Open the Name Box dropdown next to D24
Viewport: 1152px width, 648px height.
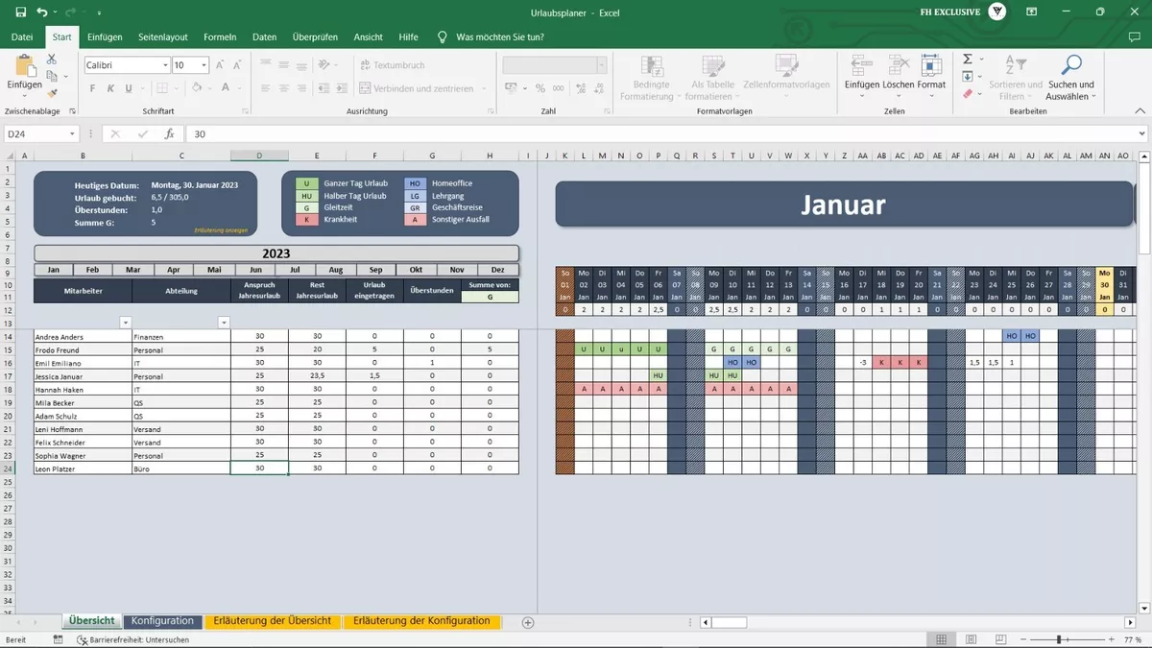point(71,134)
